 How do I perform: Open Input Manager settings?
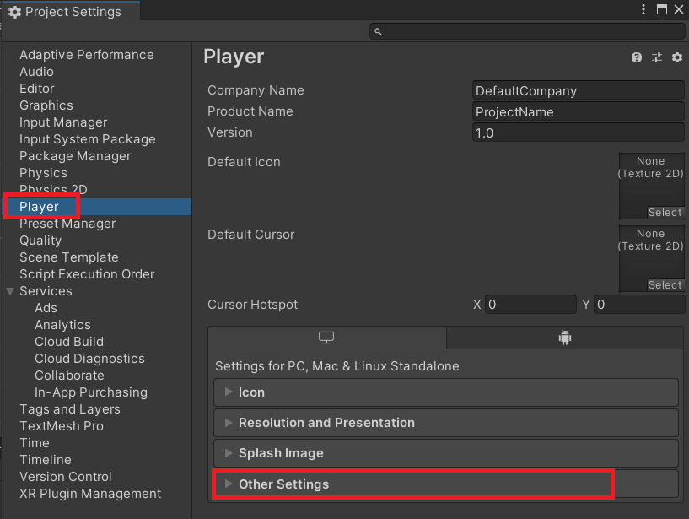[x=63, y=122]
